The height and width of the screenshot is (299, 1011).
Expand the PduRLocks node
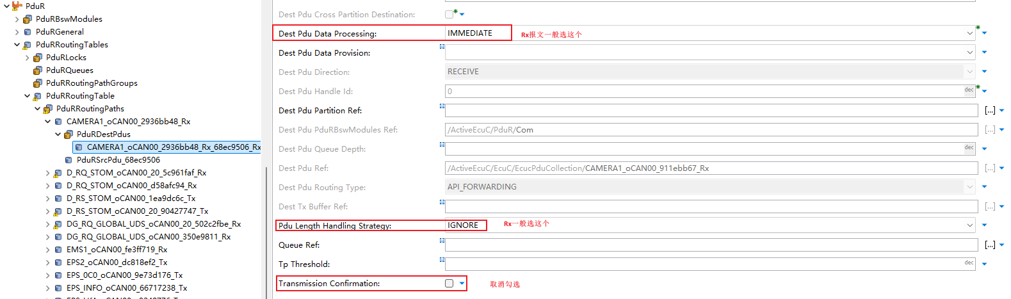[27, 58]
